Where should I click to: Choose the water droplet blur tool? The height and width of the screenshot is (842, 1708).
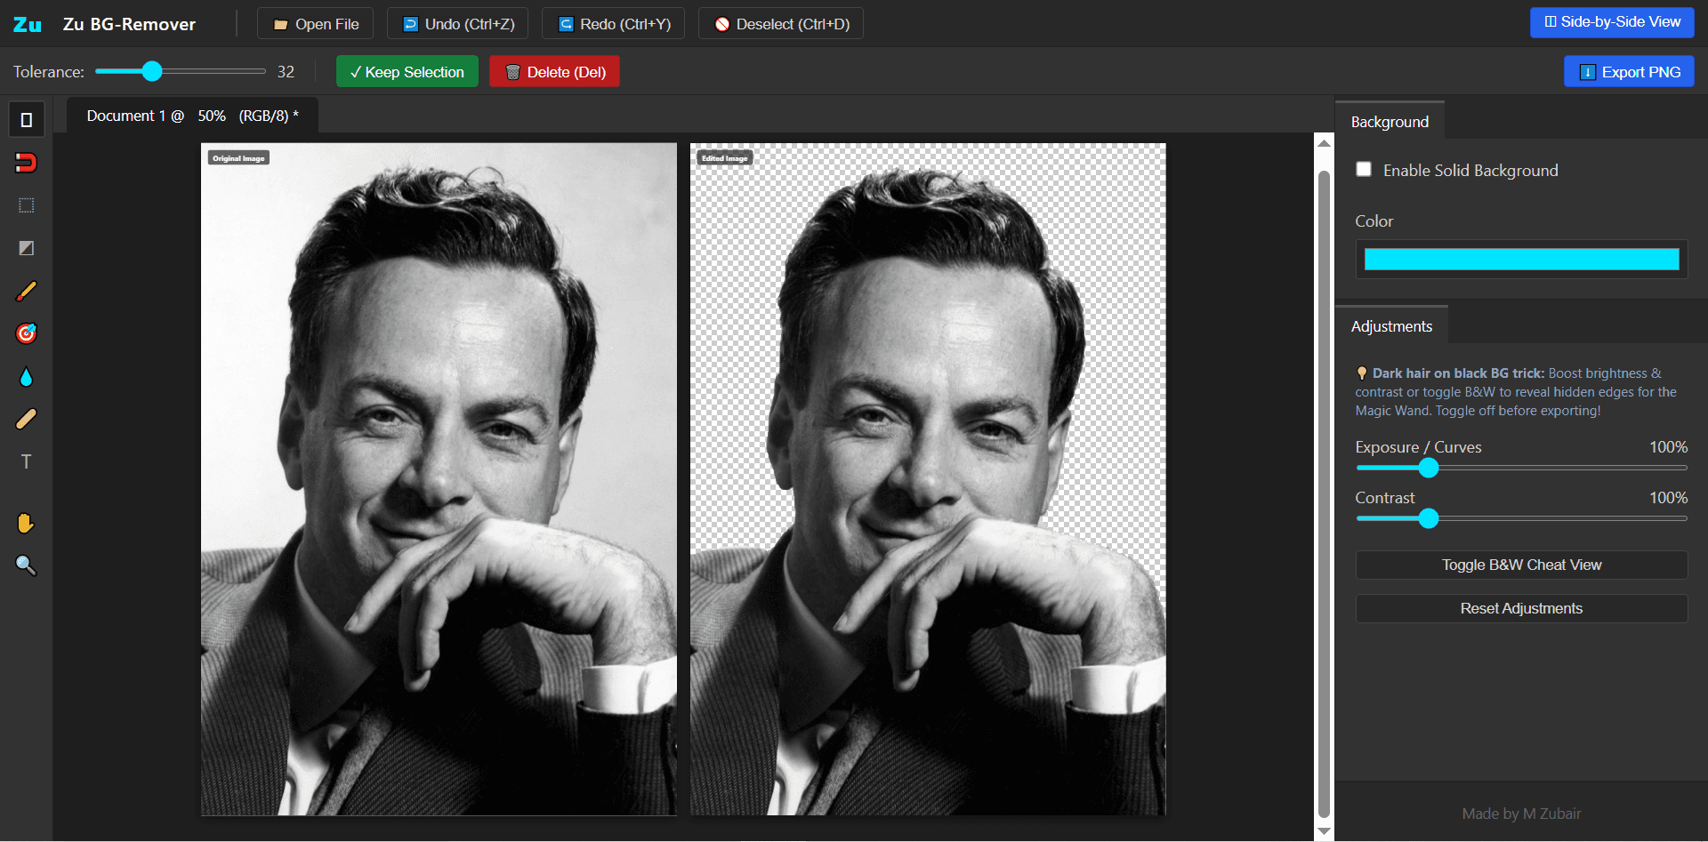pyautogui.click(x=27, y=377)
